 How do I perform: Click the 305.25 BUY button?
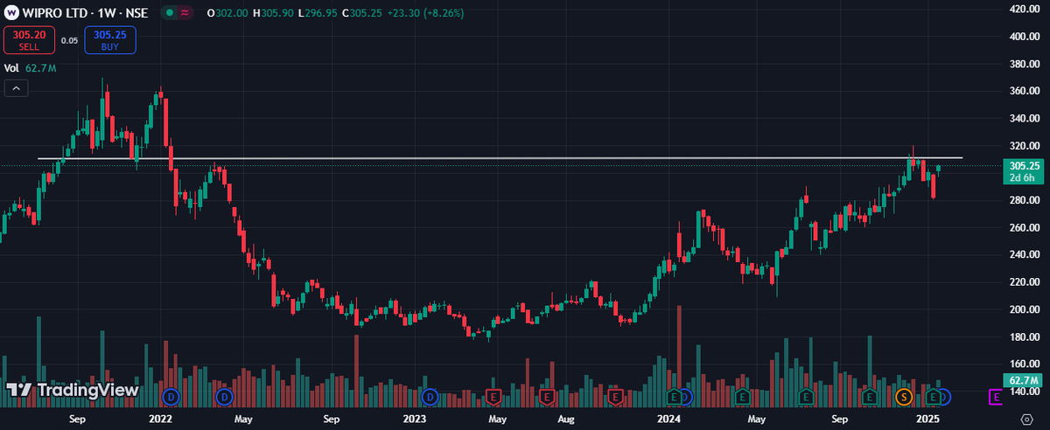pyautogui.click(x=109, y=40)
